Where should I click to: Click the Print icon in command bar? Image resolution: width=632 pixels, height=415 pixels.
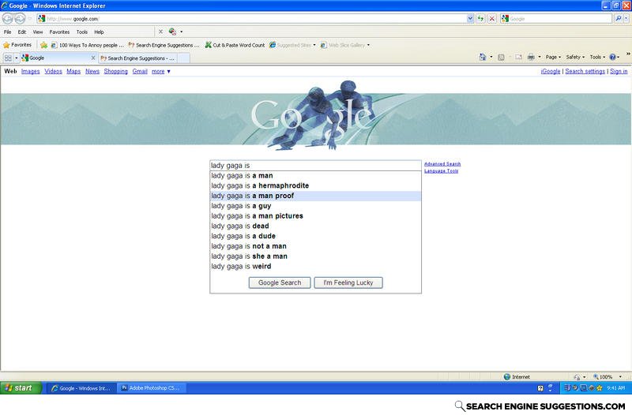[531, 57]
